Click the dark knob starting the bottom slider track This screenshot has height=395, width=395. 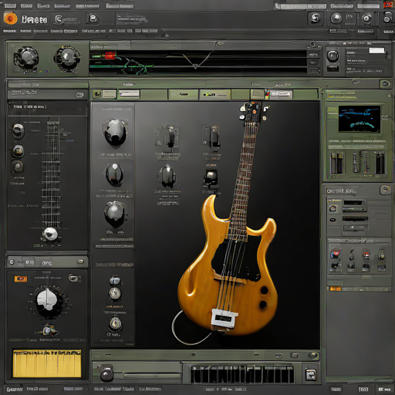coord(106,374)
